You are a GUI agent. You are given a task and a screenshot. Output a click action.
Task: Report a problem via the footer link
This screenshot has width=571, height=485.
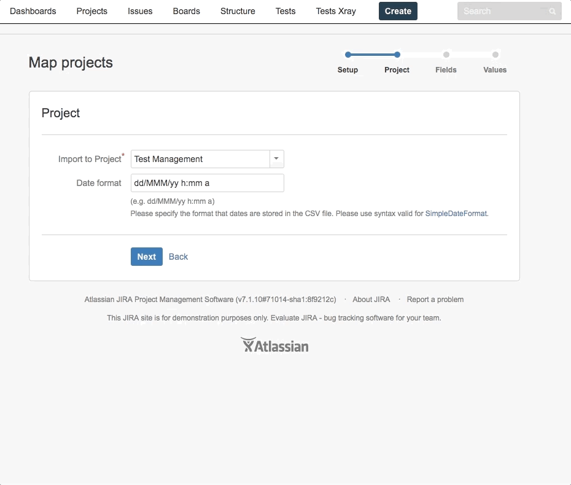pyautogui.click(x=435, y=300)
